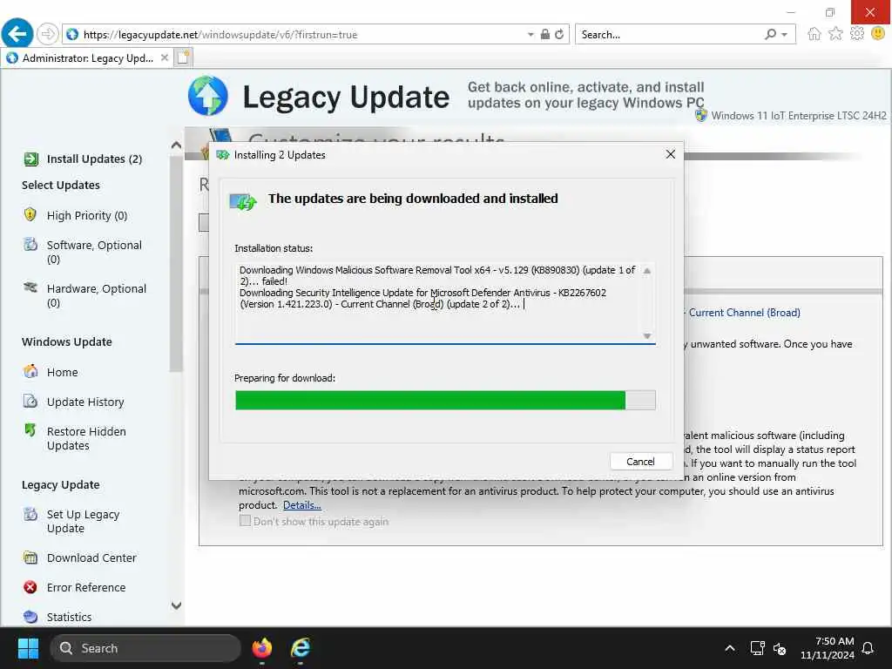The height and width of the screenshot is (669, 892).
Task: Open the Windows Start menu
Action: point(28,648)
